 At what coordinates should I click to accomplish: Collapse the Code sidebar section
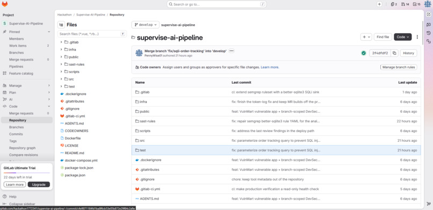(49, 106)
